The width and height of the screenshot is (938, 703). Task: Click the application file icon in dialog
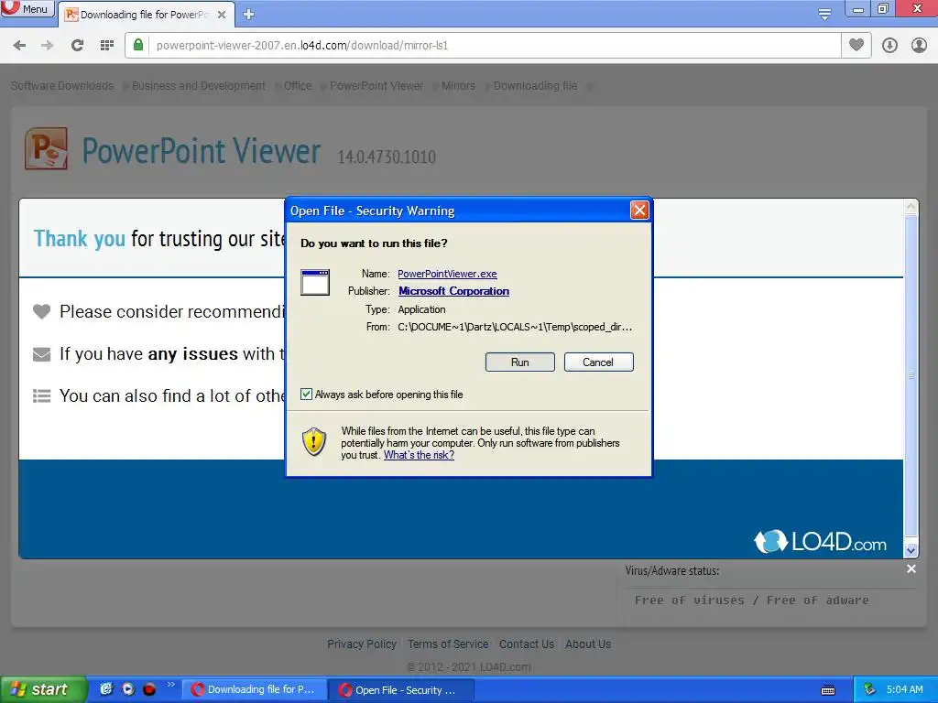click(315, 282)
